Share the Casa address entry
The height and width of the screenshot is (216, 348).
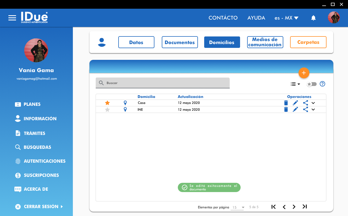tap(305, 103)
